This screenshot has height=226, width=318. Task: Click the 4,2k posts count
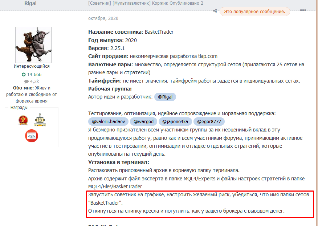(34, 81)
